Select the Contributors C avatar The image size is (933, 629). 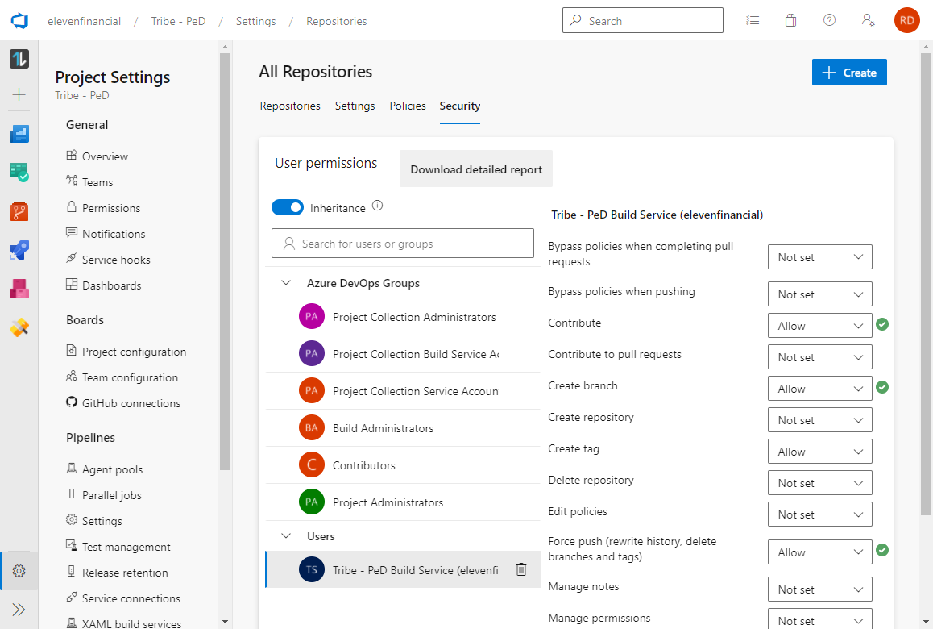coord(312,464)
